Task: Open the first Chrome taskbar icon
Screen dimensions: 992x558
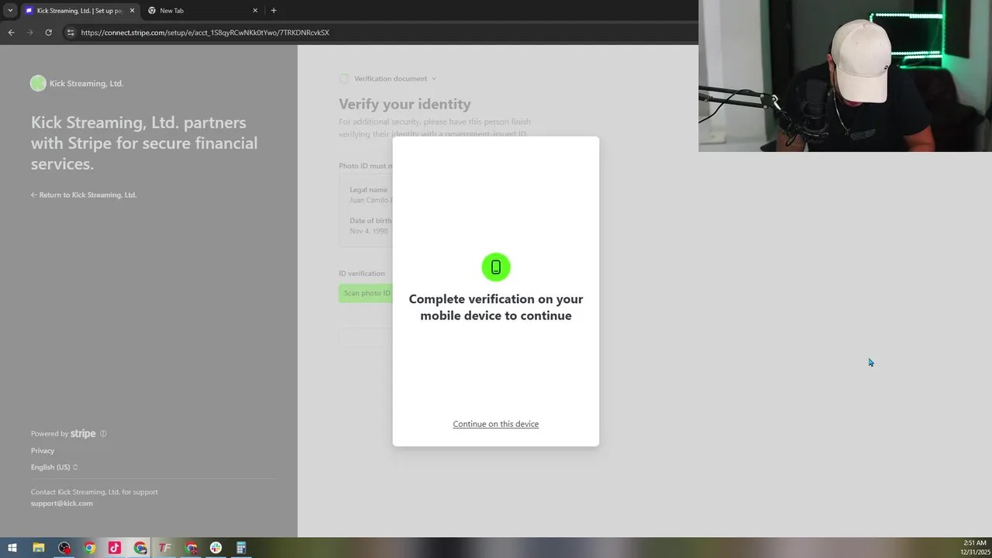Action: click(x=90, y=548)
